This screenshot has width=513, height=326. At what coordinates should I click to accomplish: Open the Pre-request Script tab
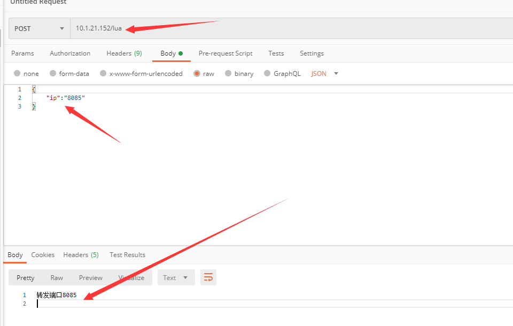[x=226, y=53]
